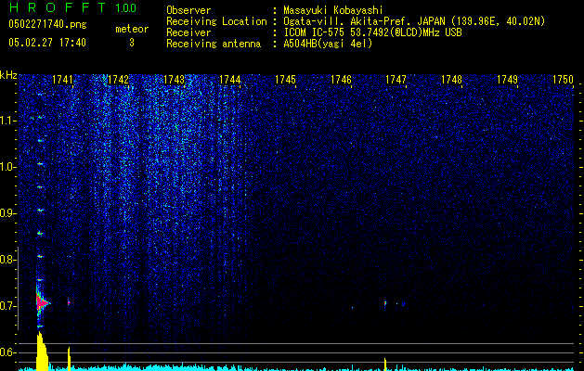The height and width of the screenshot is (371, 584).
Task: Click the Observer label
Action: click(188, 10)
